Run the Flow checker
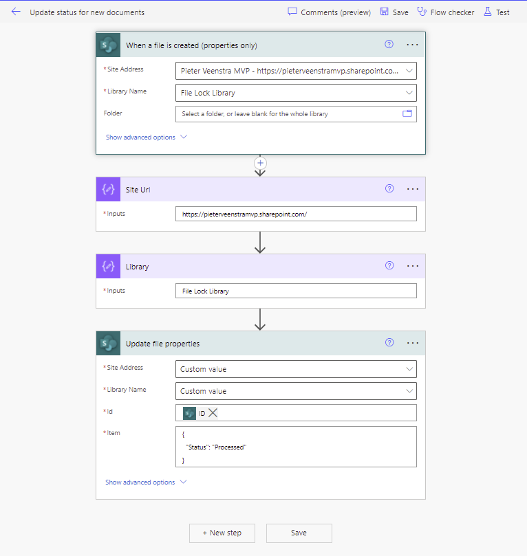Screen dimensions: 527x556 [x=446, y=12]
